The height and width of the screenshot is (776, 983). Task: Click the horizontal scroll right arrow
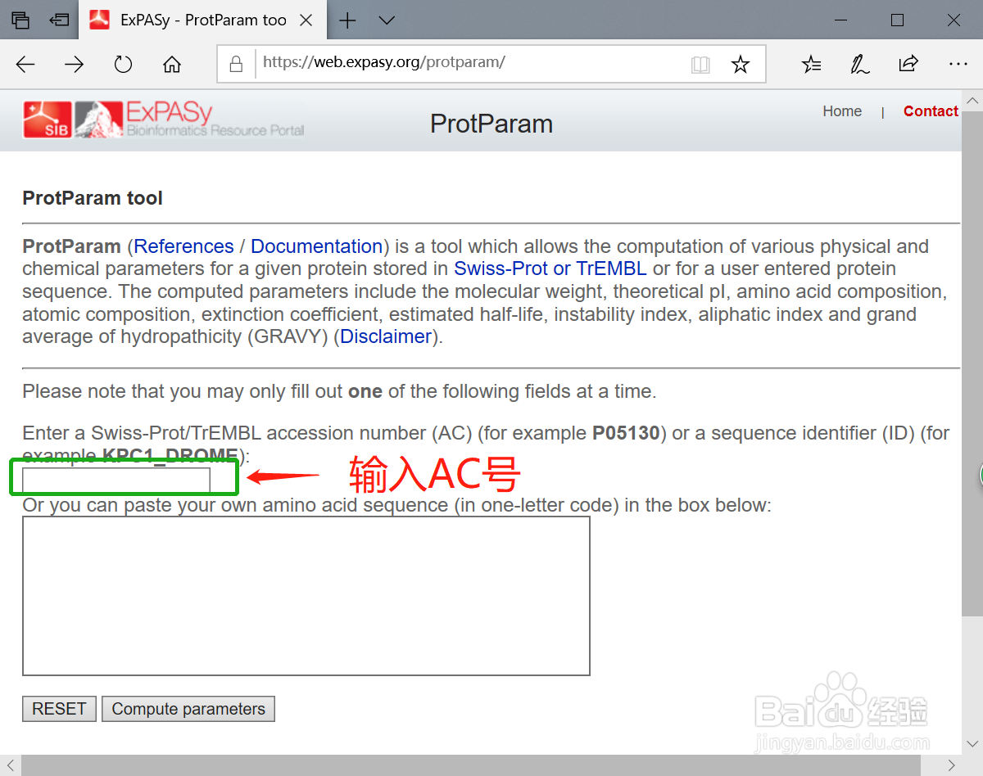[952, 765]
